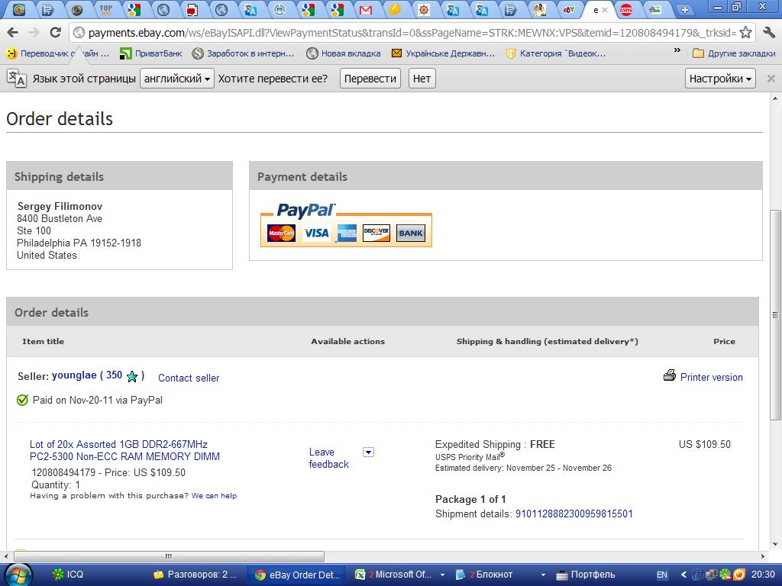Click the scroll down arrow of page
The width and height of the screenshot is (782, 586).
pos(775,545)
